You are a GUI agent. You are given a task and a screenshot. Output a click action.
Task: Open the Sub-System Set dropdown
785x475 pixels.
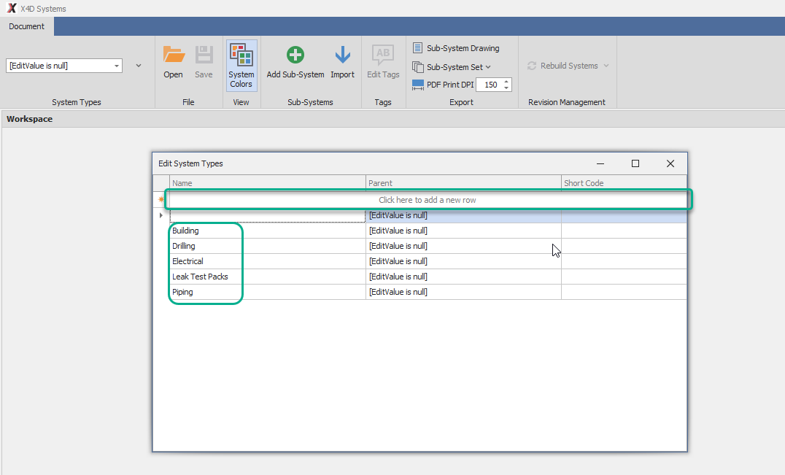tap(458, 67)
